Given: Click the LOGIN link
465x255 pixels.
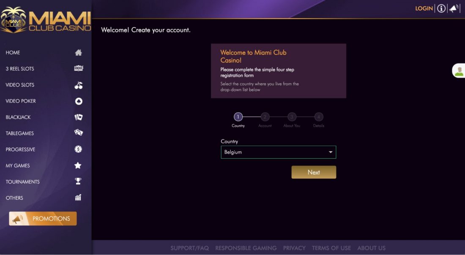Looking at the screenshot, I should coord(424,8).
